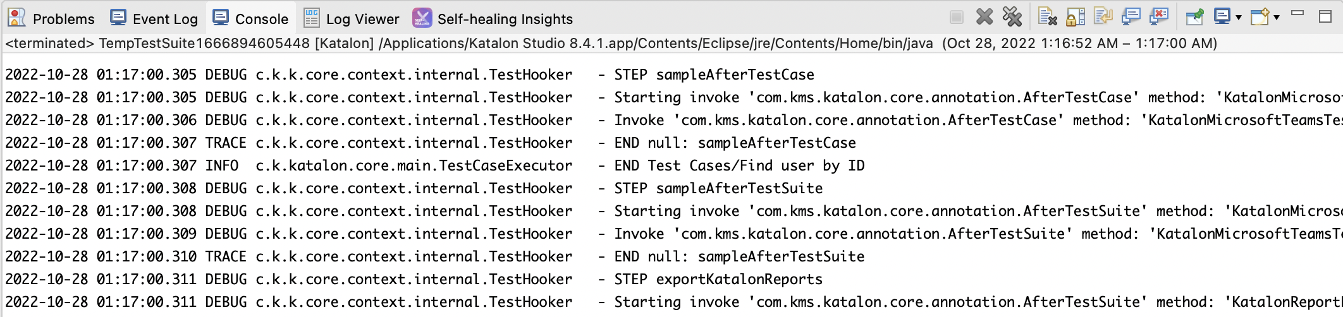Toggle Word Wrap for console output

[x=1103, y=17]
